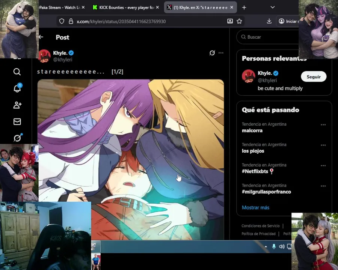The height and width of the screenshot is (270, 338).
Task: Click Seguir to follow Khyle
Action: (314, 76)
